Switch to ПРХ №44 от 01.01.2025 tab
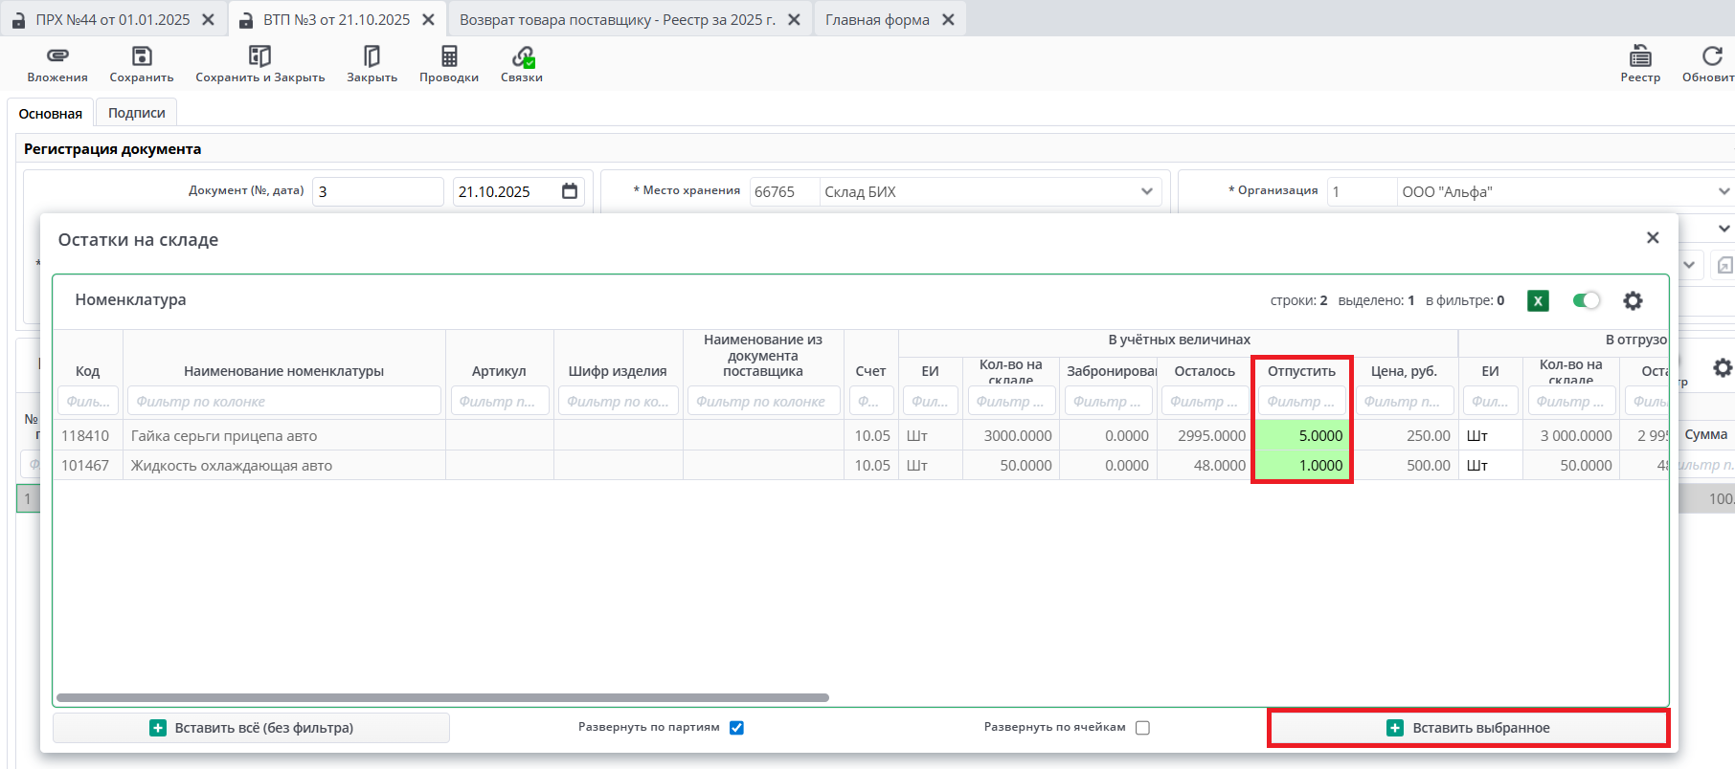 [113, 19]
